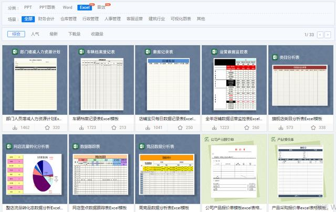
Task: Select the Excel category
Action: point(85,7)
